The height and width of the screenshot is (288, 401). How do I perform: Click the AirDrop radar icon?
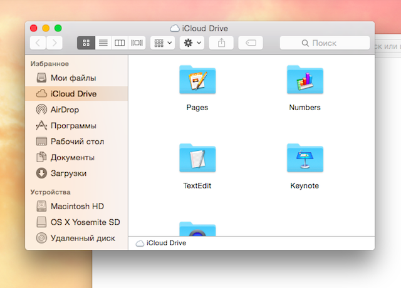click(x=41, y=110)
